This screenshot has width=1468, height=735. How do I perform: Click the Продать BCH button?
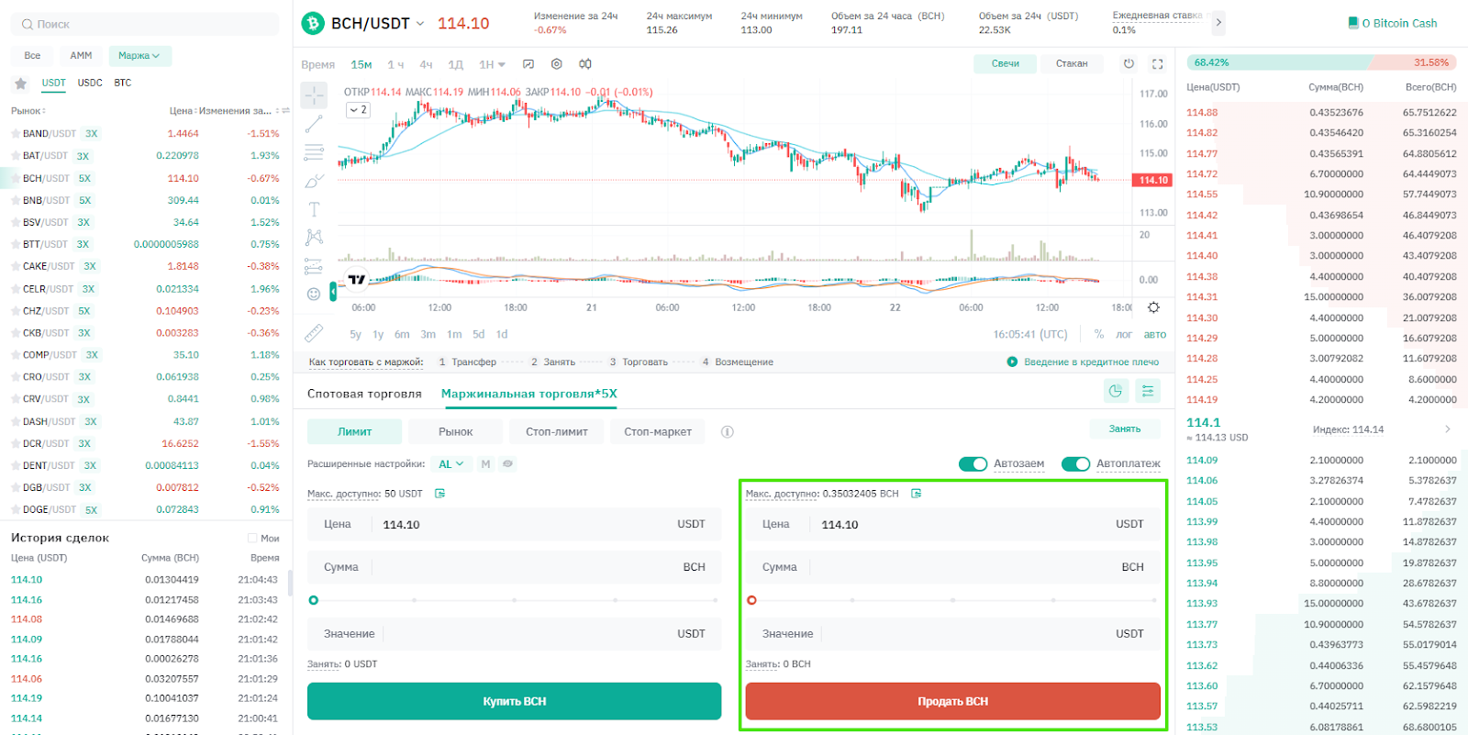pos(952,701)
